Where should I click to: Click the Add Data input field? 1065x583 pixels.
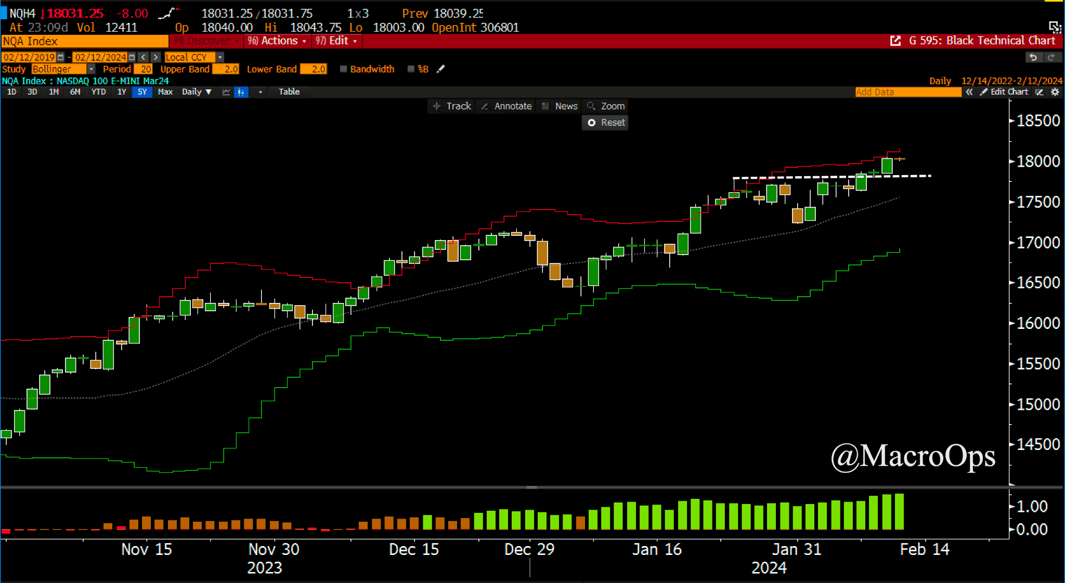[x=907, y=92]
